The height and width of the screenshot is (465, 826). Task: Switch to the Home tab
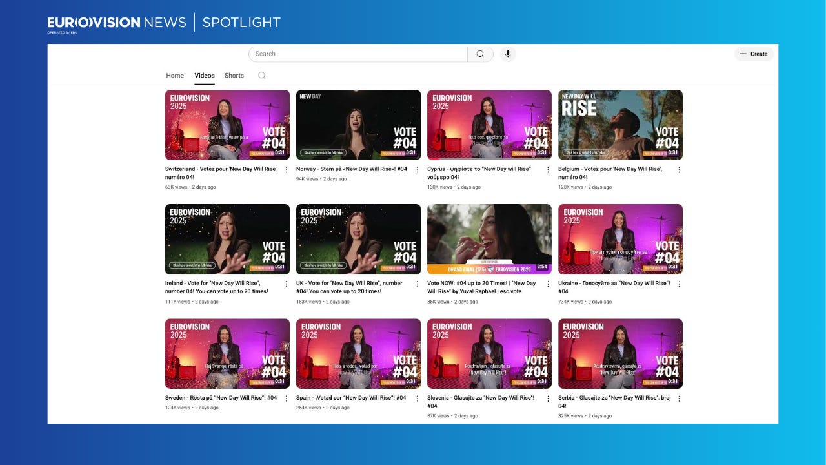pos(175,76)
